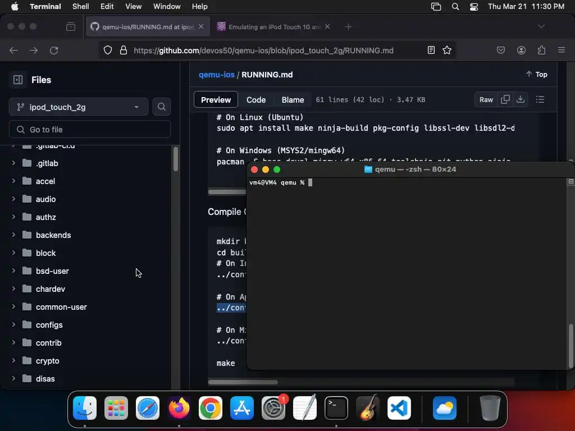Image resolution: width=575 pixels, height=431 pixels.
Task: Open the configs folder
Action: 49,325
